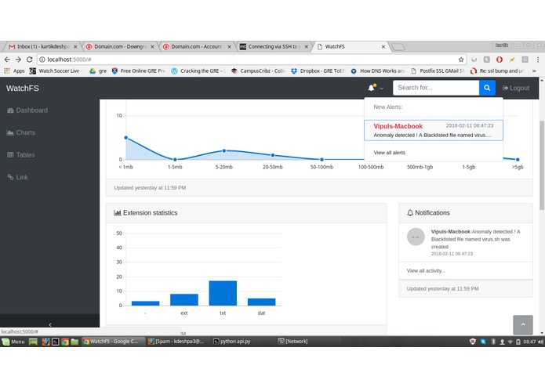This screenshot has width=545, height=387.
Task: Click View all activity... link
Action: tap(426, 271)
